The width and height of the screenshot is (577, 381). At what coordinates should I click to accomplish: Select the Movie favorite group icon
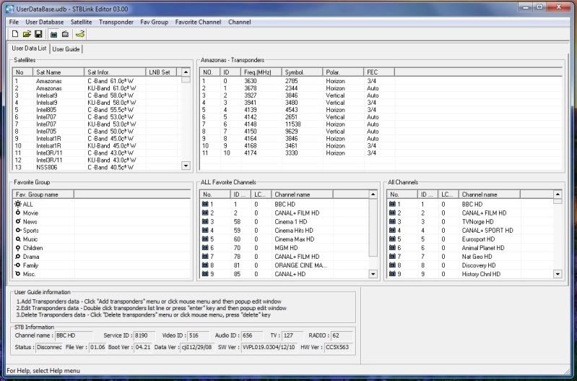click(x=18, y=213)
